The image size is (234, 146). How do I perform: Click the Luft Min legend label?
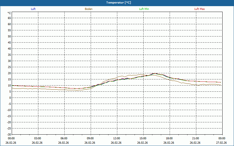144,9
